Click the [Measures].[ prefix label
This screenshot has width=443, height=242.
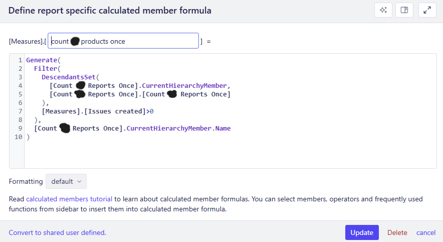(28, 41)
